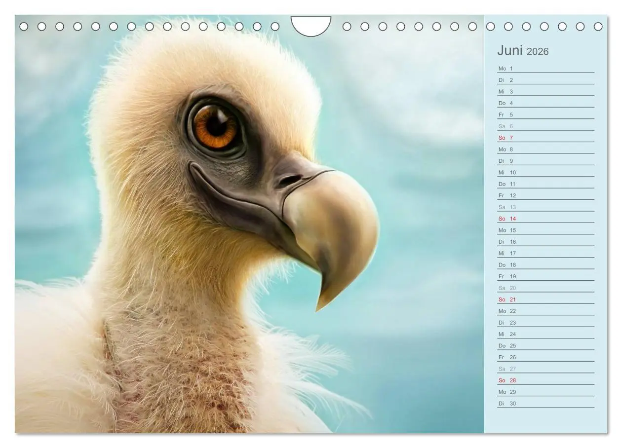
Task: Select the row 'Di 9'
Action: coord(545,161)
